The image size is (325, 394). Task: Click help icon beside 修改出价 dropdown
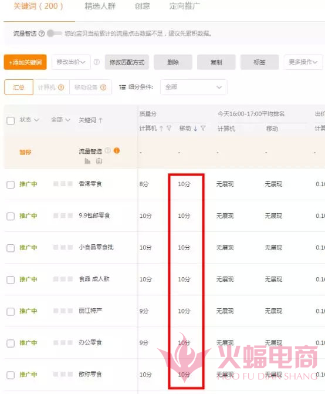pyautogui.click(x=97, y=62)
